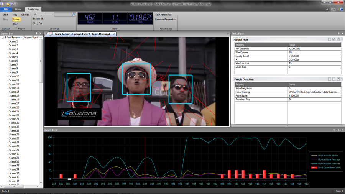Close the Tasks Pane panel
345x194 pixels.
coord(343,33)
